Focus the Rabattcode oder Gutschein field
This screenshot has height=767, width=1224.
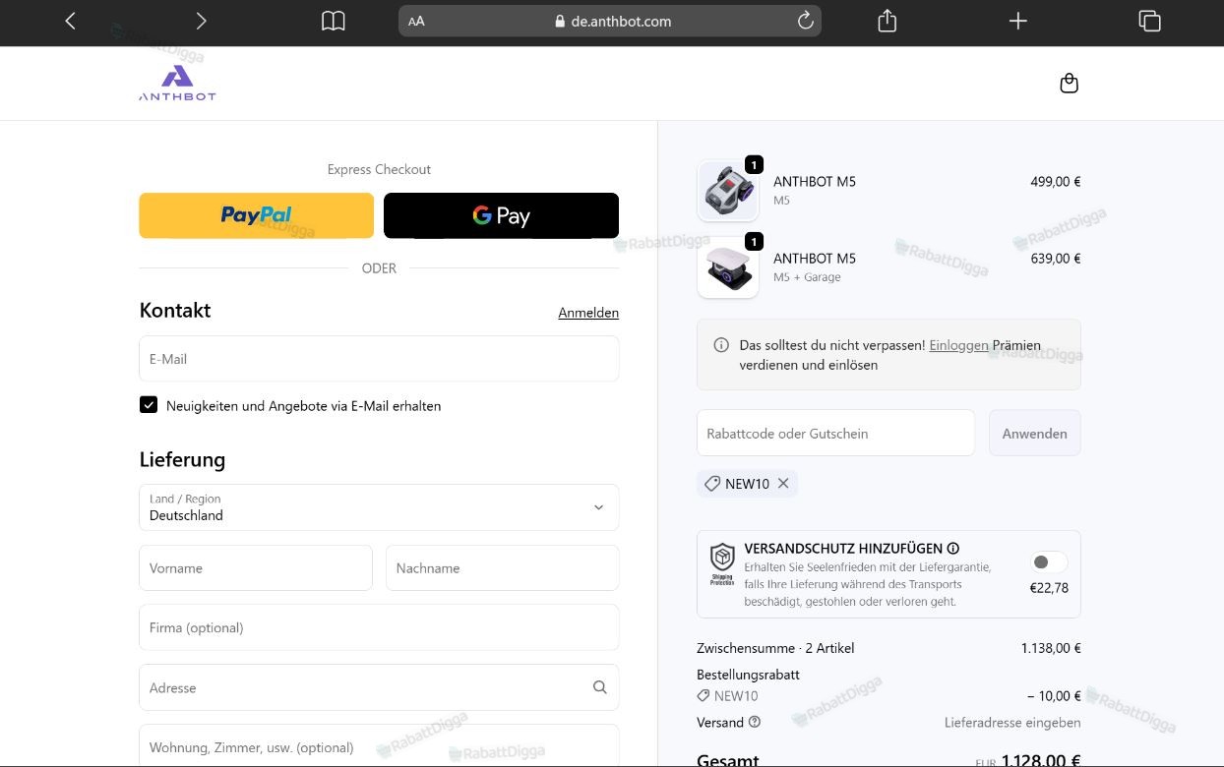tap(835, 433)
